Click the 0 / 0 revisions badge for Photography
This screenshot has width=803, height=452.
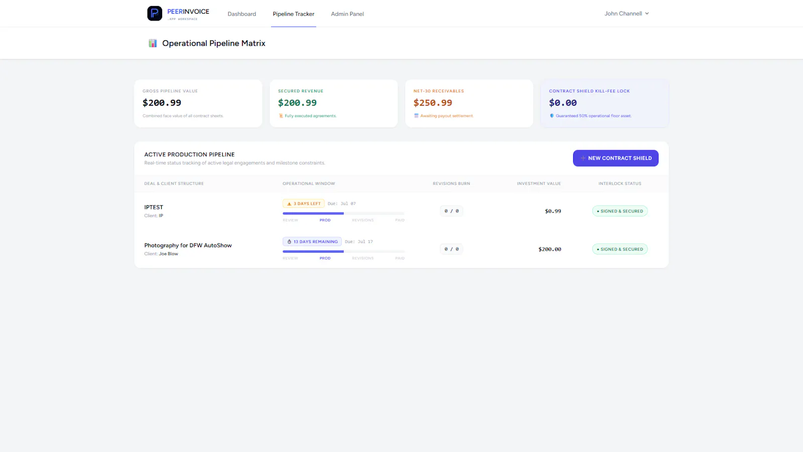[452, 250]
